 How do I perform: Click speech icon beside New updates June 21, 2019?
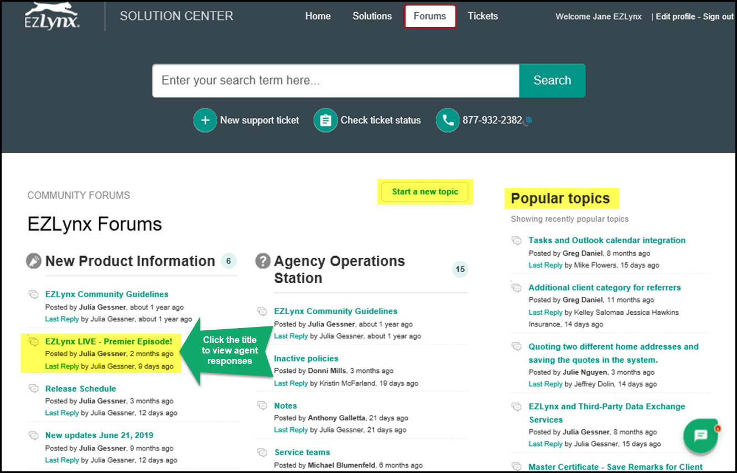point(34,435)
